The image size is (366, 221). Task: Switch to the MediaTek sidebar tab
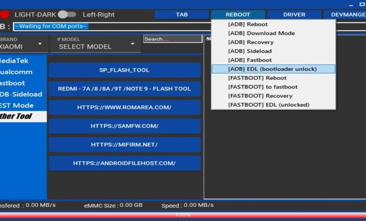coord(17,61)
